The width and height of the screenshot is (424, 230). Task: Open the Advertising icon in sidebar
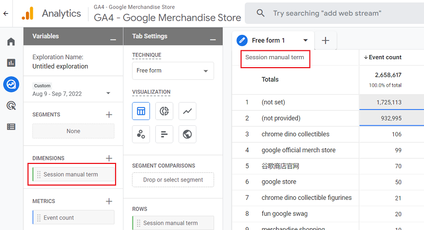(x=11, y=106)
